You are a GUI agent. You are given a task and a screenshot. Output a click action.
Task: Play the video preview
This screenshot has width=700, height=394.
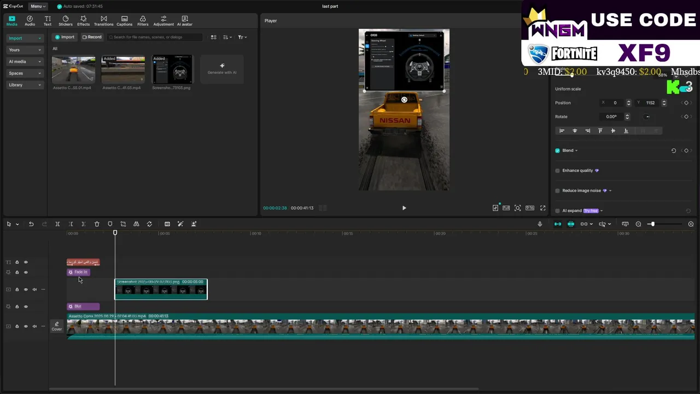404,208
